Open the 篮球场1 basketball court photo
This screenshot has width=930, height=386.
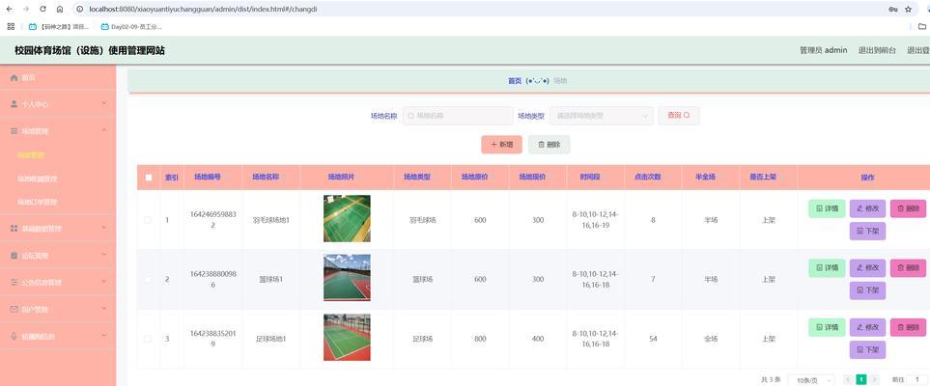[x=347, y=278]
